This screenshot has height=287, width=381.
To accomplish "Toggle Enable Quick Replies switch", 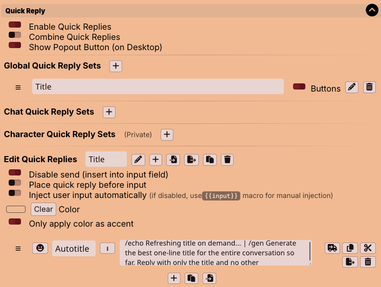I will (x=15, y=25).
